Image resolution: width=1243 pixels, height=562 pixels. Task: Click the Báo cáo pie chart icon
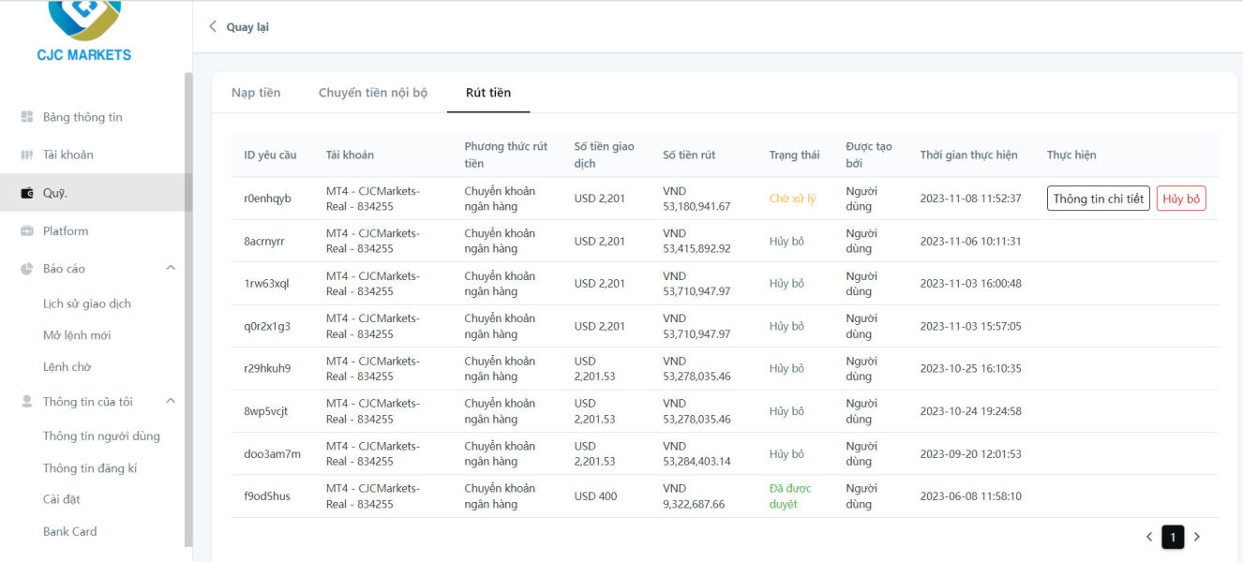27,269
